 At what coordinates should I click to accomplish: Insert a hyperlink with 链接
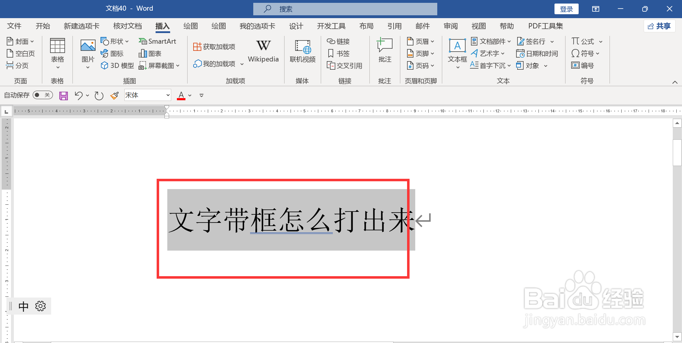tap(338, 42)
